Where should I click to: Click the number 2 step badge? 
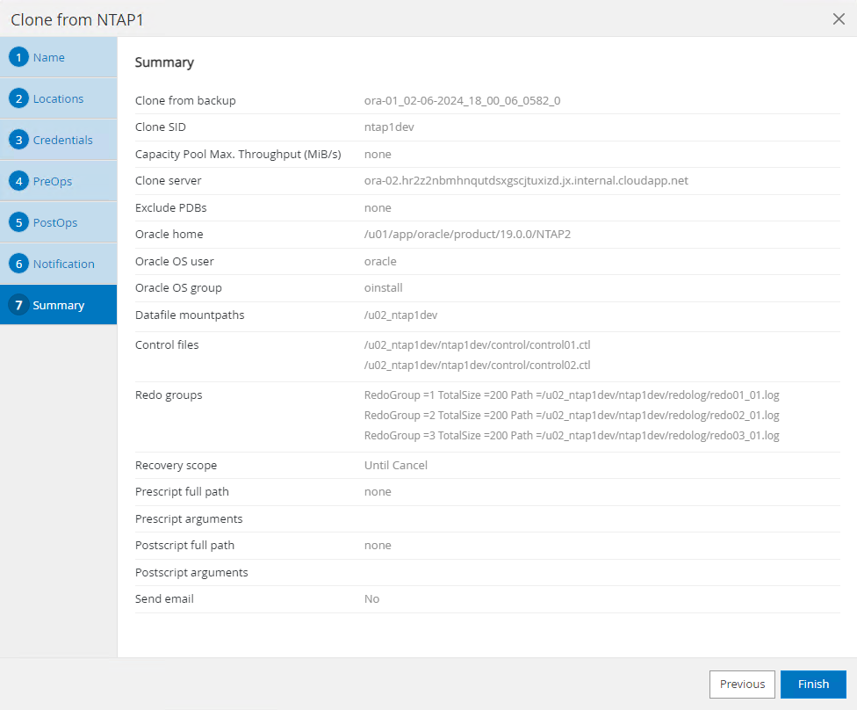19,99
